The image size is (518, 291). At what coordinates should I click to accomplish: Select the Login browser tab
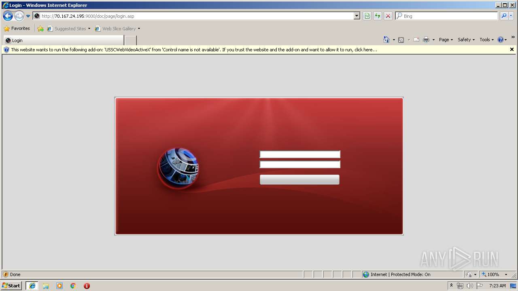64,40
